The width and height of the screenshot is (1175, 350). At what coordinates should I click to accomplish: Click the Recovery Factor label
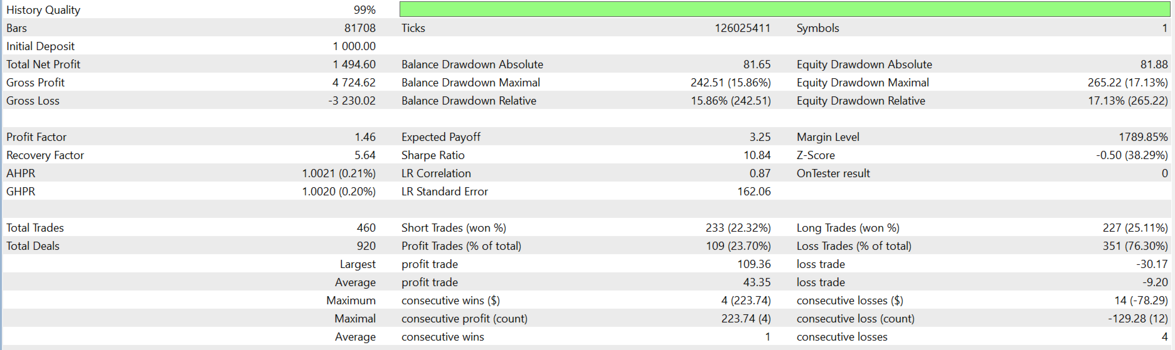click(x=45, y=155)
